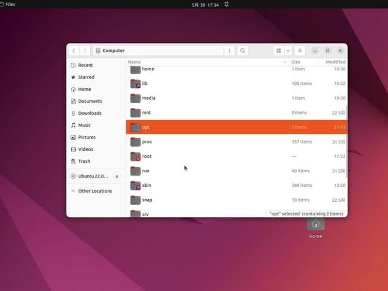
Task: Select the snap folder icon
Action: point(135,200)
